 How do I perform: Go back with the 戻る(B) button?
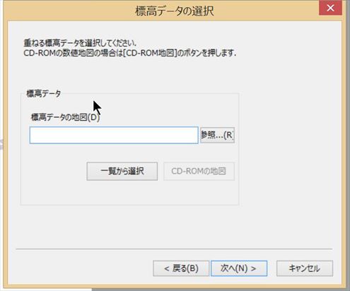(181, 268)
